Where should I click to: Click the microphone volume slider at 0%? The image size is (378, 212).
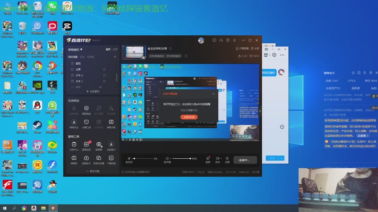(x=143, y=159)
